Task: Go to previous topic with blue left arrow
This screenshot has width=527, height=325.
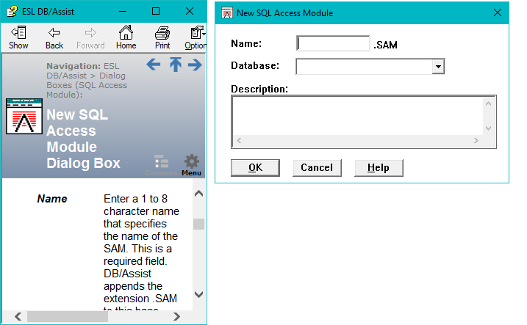Action: pos(154,65)
